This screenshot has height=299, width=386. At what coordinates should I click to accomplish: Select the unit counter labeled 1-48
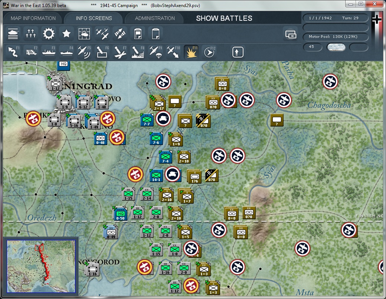click(102, 103)
